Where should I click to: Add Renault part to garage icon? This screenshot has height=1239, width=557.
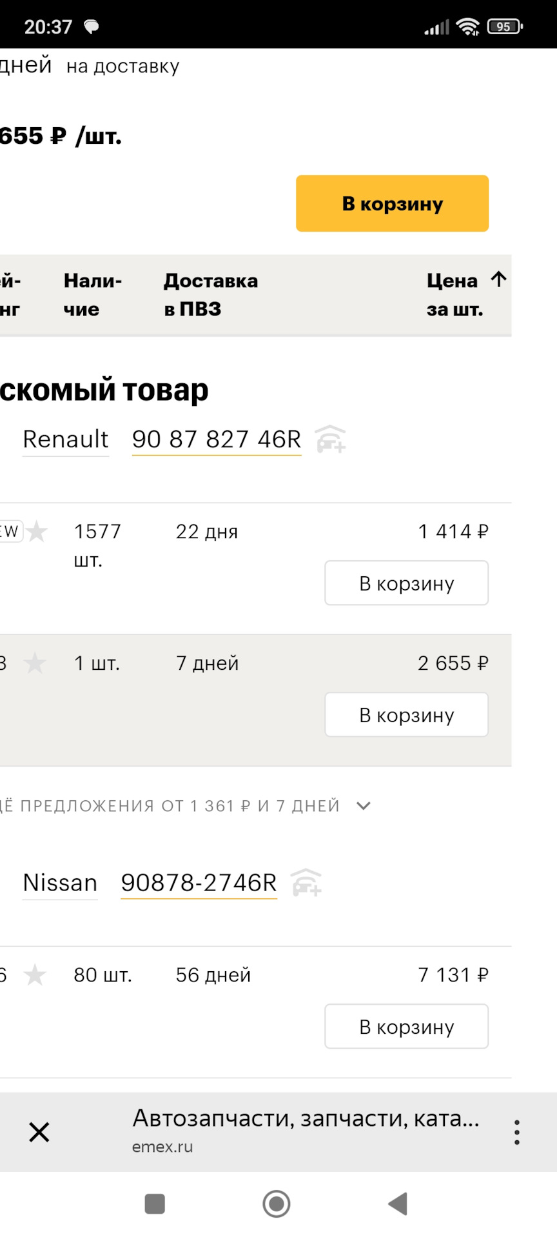click(x=331, y=439)
